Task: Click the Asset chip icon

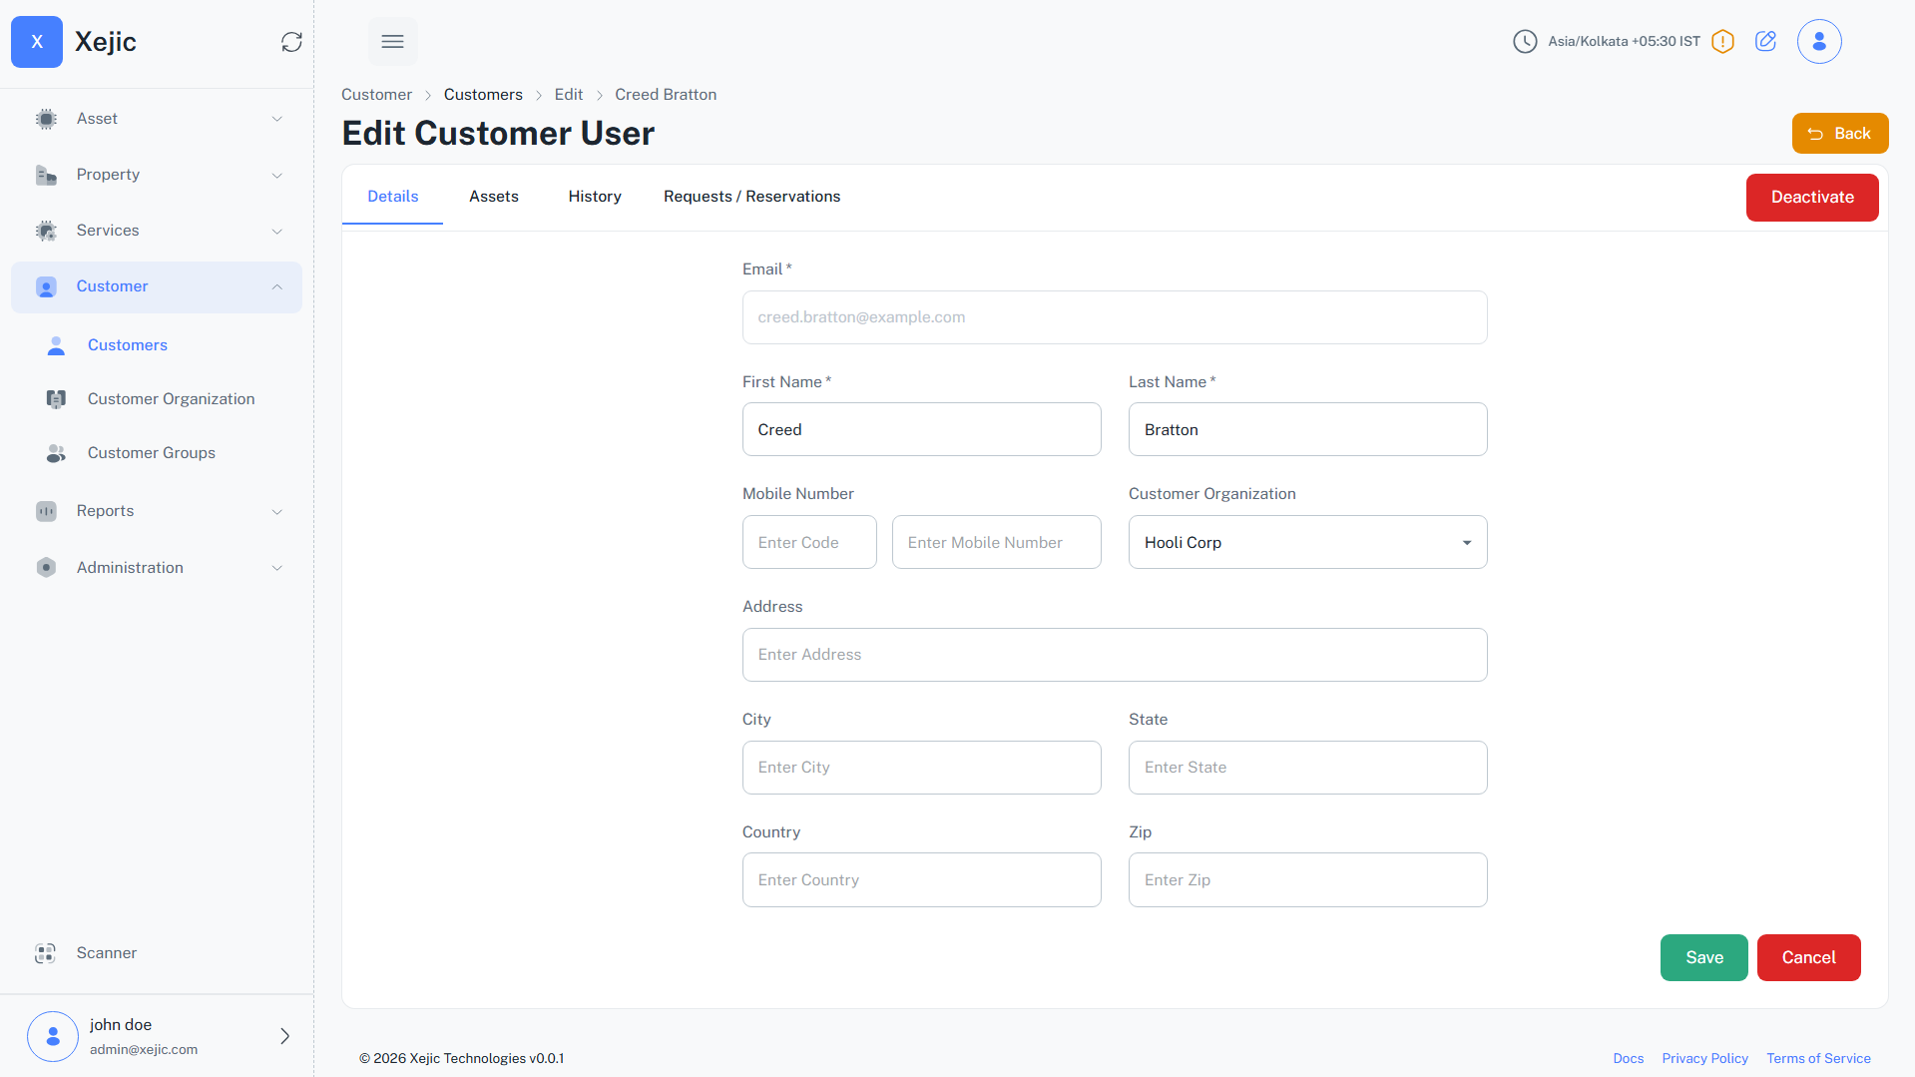Action: (x=46, y=119)
